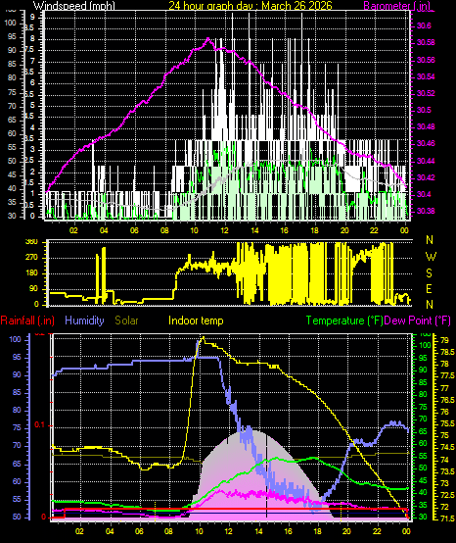
Task: Select the Humidity legend label
Action: [x=84, y=321]
